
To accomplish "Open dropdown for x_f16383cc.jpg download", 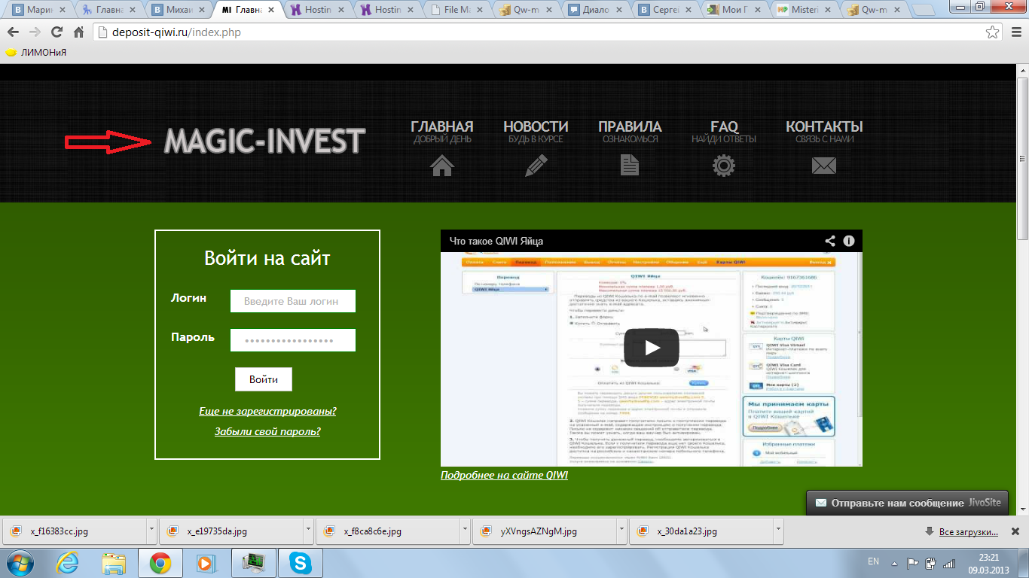I will pos(151,531).
